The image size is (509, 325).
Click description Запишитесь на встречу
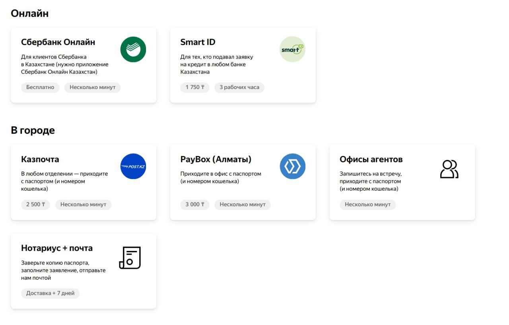(371, 181)
